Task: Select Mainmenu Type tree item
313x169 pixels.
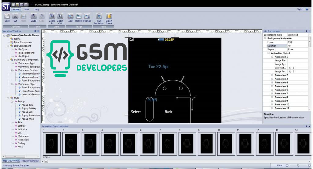Action: tap(26, 63)
